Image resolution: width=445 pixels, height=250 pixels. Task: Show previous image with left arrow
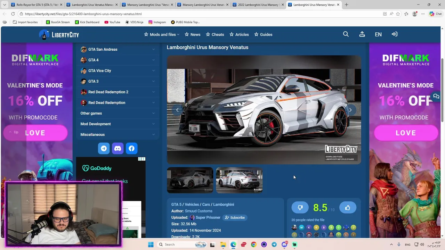(177, 110)
